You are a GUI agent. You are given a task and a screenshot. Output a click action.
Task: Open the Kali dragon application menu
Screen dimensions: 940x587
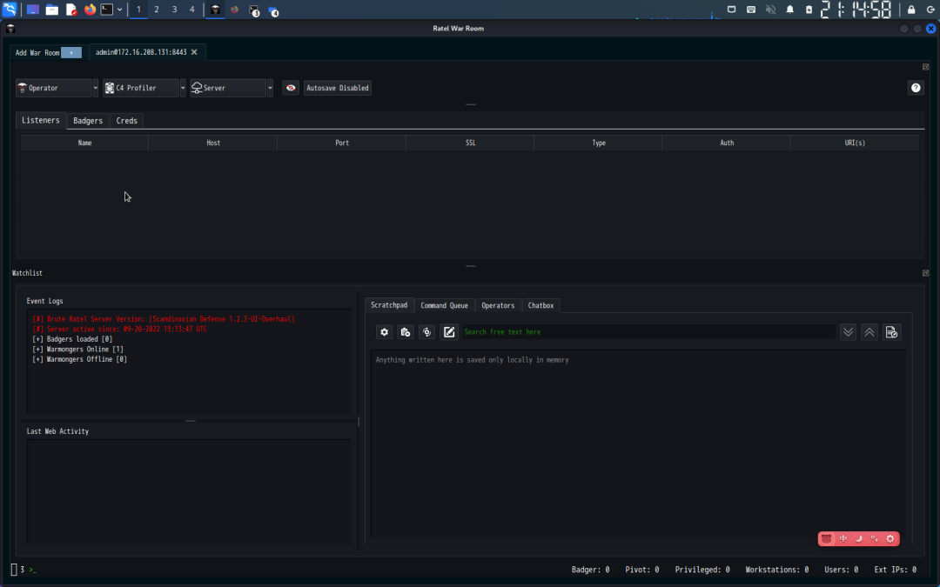(10, 9)
